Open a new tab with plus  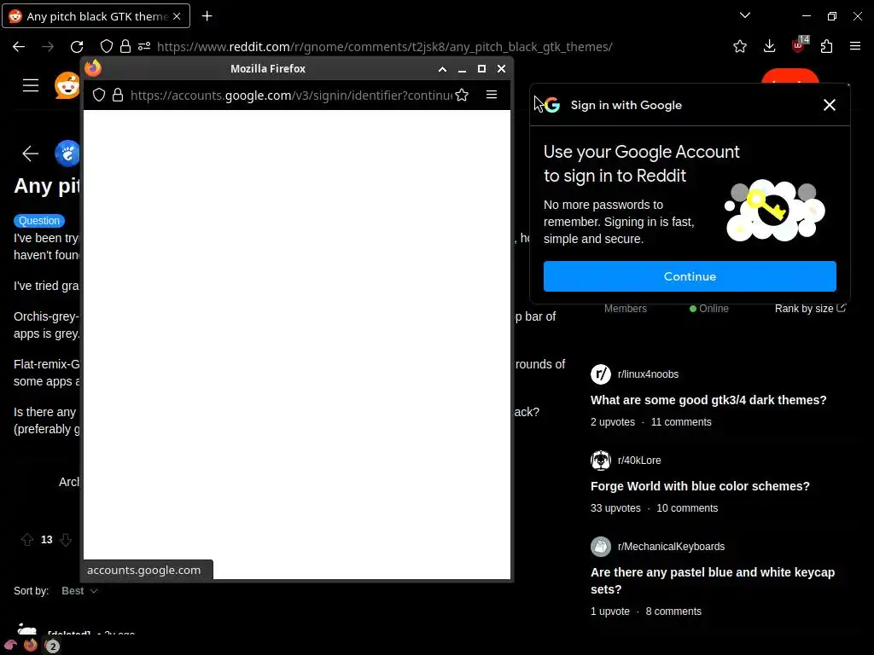pos(207,16)
